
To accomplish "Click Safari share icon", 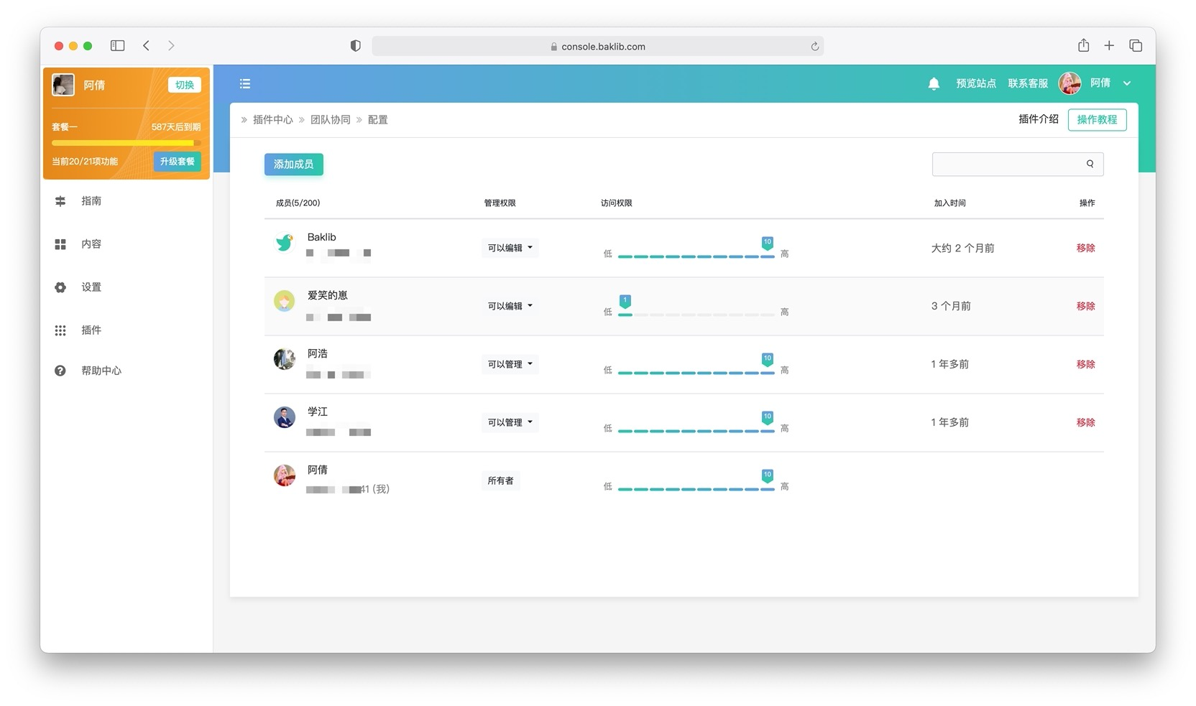I will (x=1083, y=45).
